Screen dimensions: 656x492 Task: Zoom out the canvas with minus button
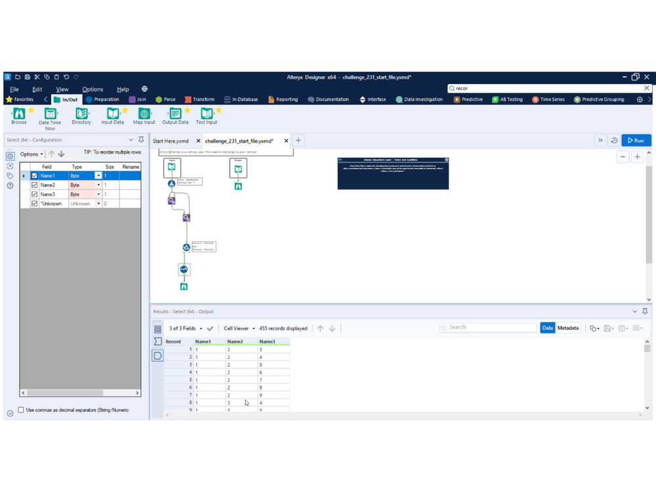623,157
